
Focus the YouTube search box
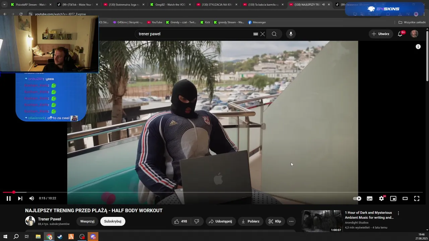194,34
